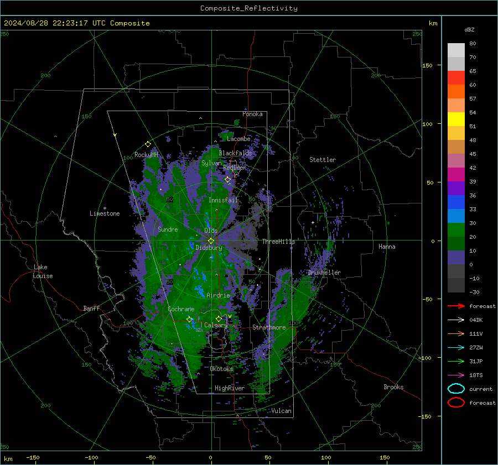Click the Banff label
This screenshot has height=465, width=498.
[91, 309]
